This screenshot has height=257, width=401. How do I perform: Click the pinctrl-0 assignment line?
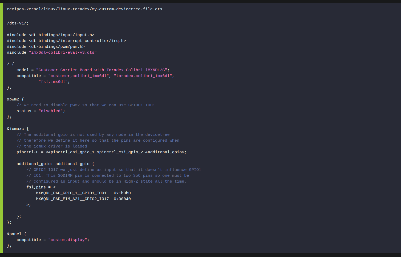(102, 152)
